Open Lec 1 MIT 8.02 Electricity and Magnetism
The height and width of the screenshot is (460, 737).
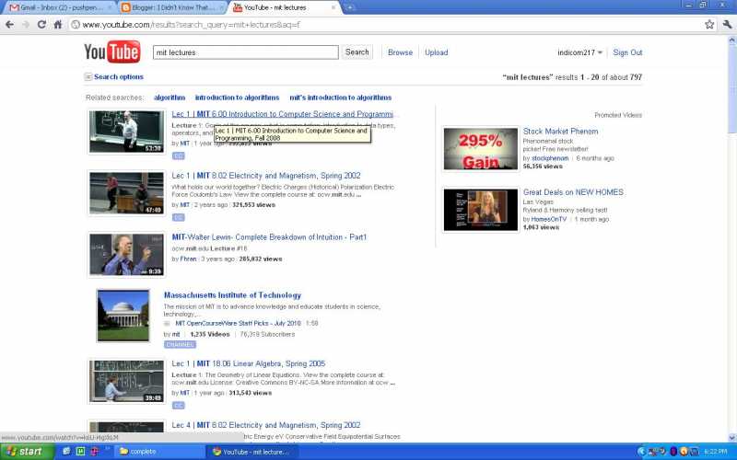point(266,176)
